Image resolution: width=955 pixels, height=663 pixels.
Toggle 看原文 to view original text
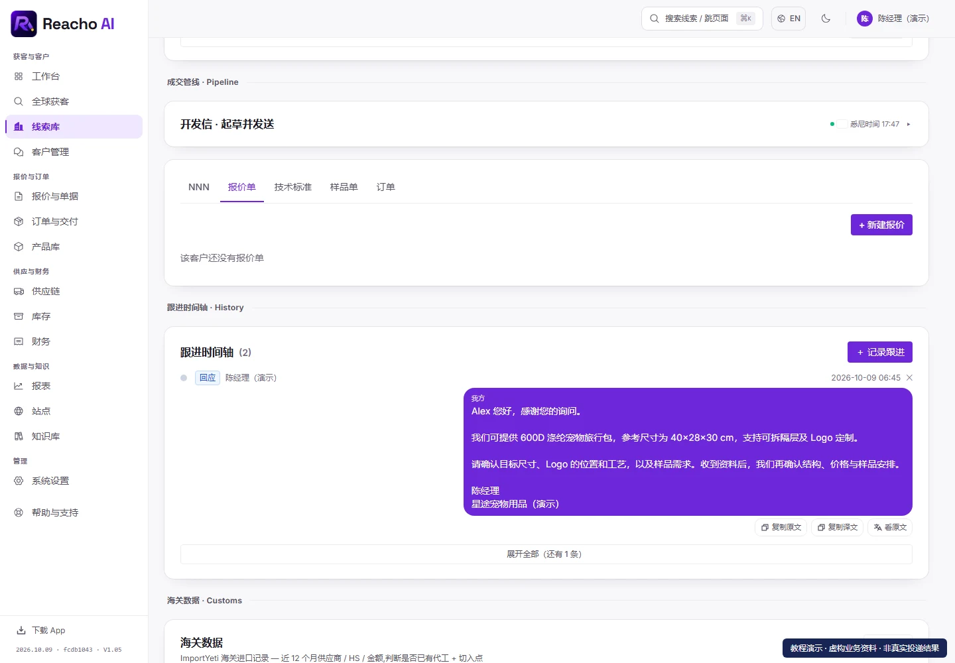click(890, 527)
